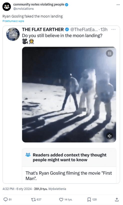Screen dimensions: 123x205
Task: Open the 4:32 PM post timestamp
Action: (8, 189)
